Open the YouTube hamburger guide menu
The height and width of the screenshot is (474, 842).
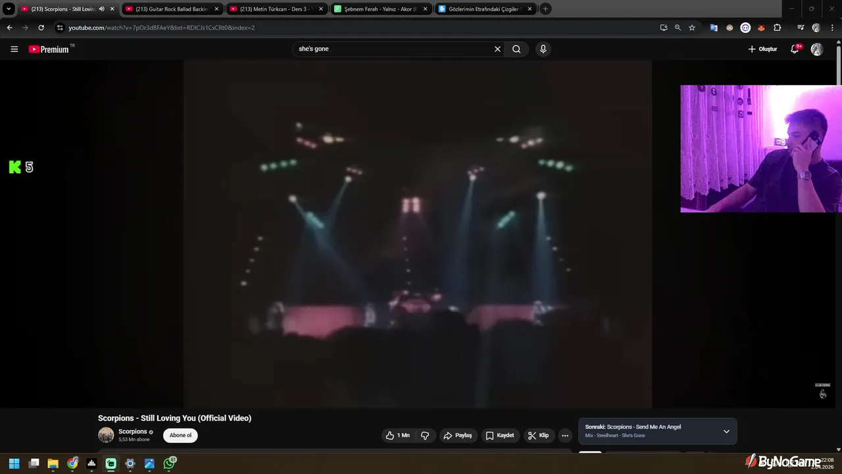[14, 49]
